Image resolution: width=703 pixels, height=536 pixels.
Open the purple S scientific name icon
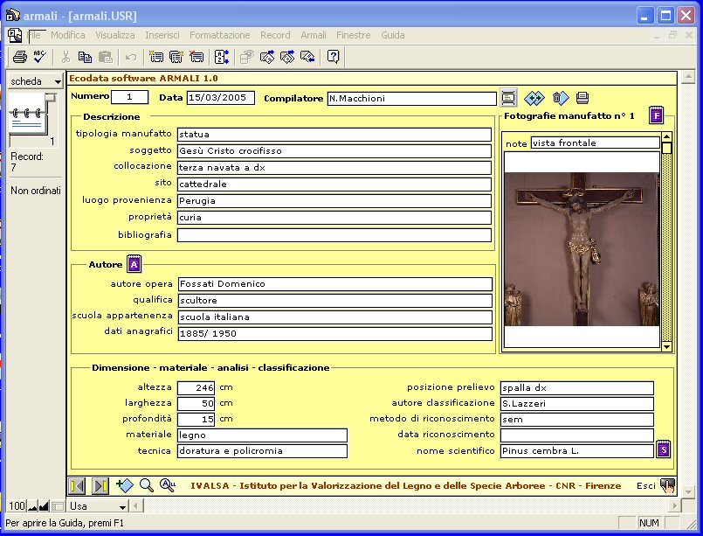pos(664,449)
